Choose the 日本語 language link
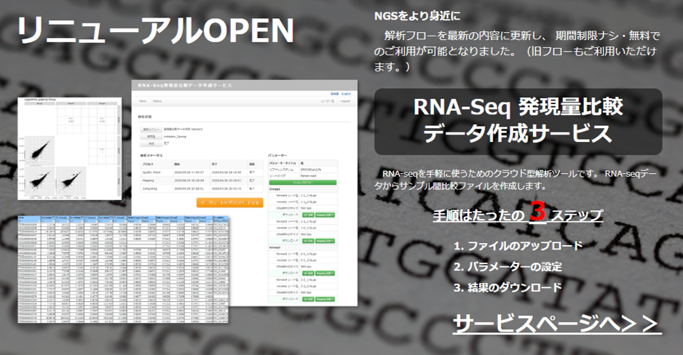683x355 pixels. tap(334, 94)
